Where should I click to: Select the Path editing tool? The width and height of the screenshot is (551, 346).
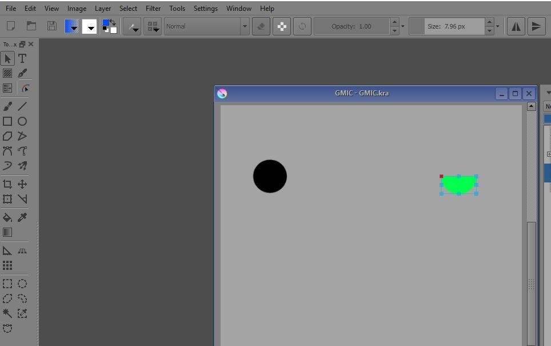tap(24, 88)
